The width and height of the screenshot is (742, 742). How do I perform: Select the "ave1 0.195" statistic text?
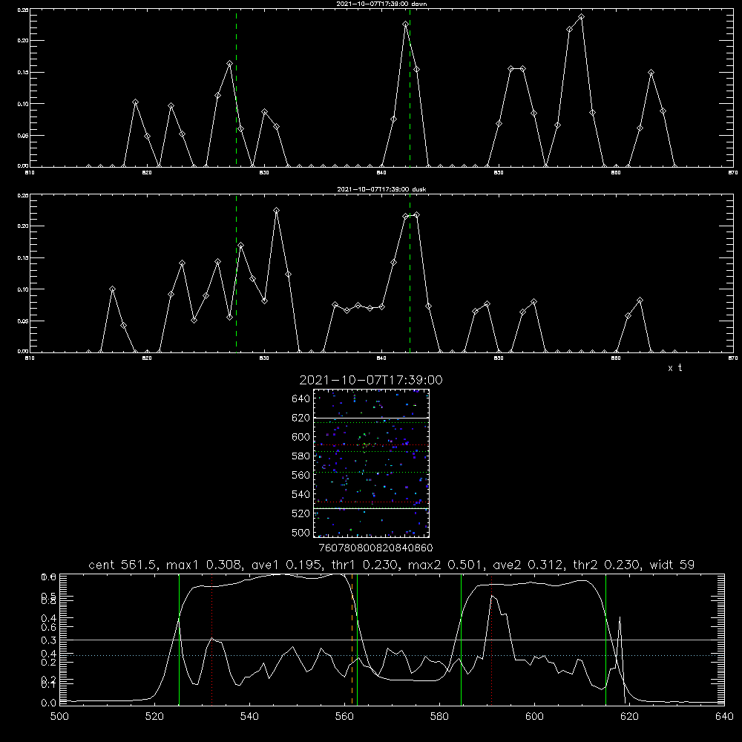click(286, 565)
